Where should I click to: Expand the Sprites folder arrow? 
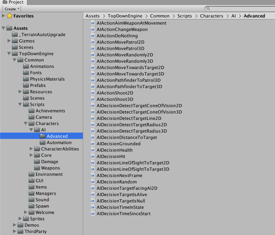click(x=20, y=218)
